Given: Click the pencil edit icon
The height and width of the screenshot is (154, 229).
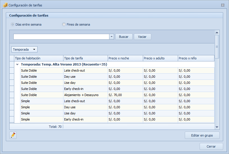Looking at the screenshot, I should tap(13, 135).
